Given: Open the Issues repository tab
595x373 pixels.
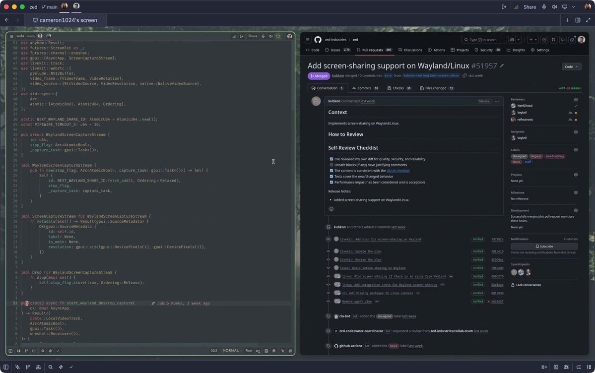Looking at the screenshot, I should (x=337, y=50).
